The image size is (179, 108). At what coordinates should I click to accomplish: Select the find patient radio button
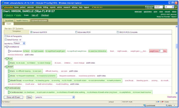coord(146,7)
